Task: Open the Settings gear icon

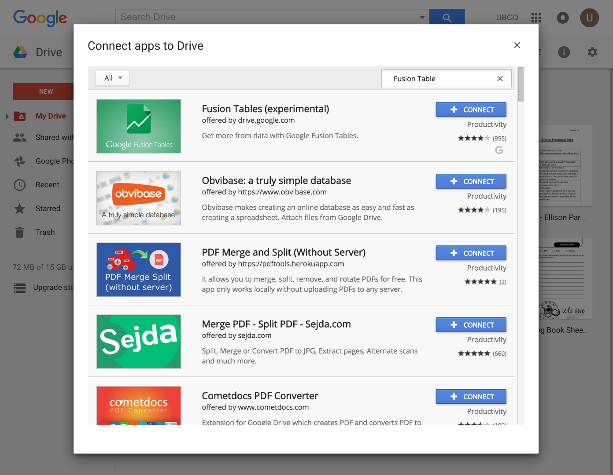Action: click(592, 52)
